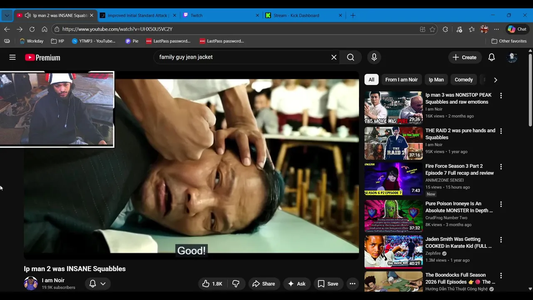Open the video's three-dot more actions
Image resolution: width=533 pixels, height=300 pixels.
coord(352,284)
